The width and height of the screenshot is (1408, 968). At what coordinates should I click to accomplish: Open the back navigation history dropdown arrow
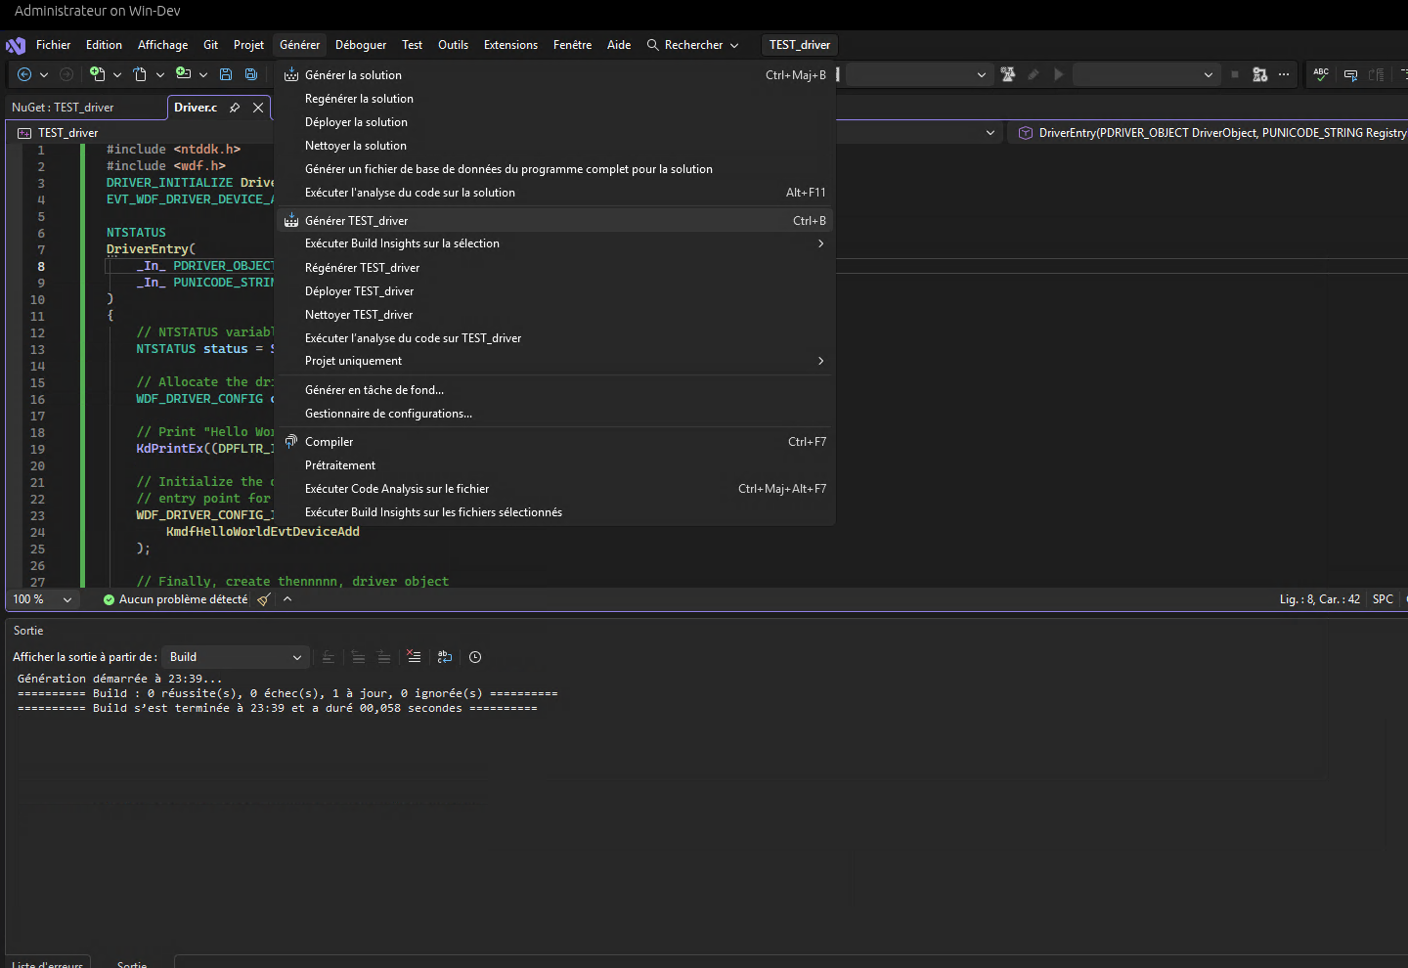click(x=44, y=74)
